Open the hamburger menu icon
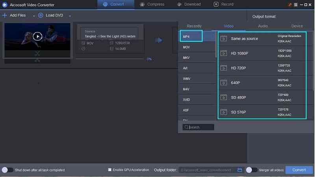315x177 pixels. point(296,5)
